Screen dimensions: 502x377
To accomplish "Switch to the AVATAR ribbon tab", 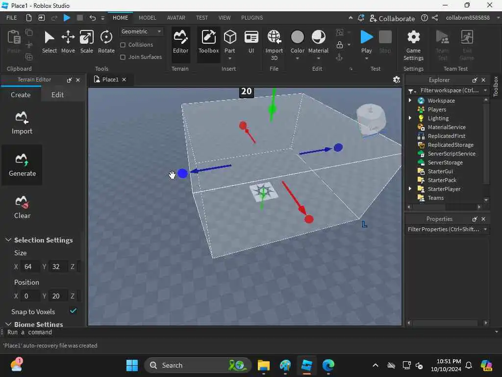I will (x=176, y=18).
